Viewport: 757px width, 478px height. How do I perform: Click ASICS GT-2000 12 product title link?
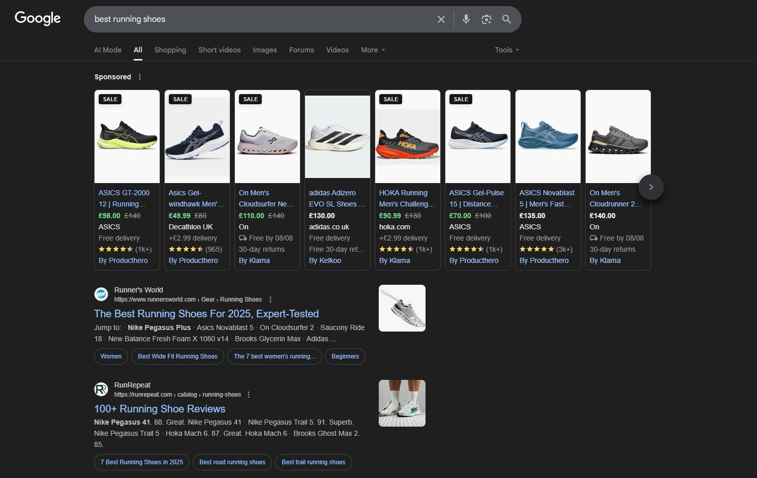point(124,198)
